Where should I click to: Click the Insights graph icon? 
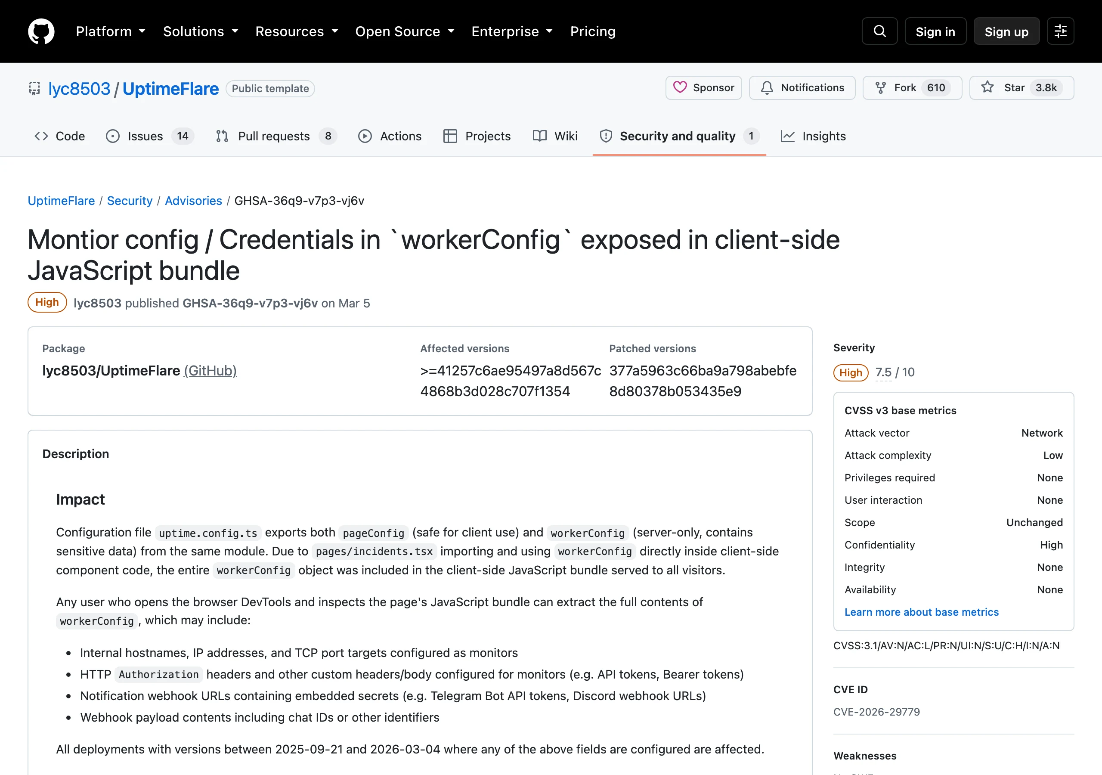pyautogui.click(x=788, y=136)
